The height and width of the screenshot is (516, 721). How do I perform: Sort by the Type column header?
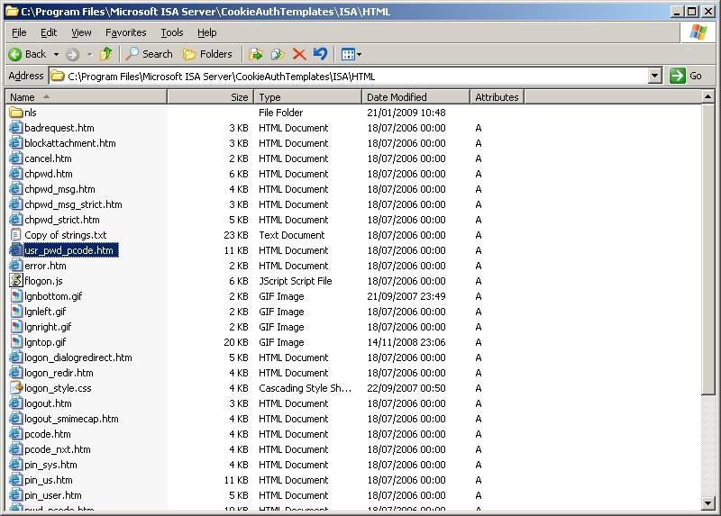(307, 97)
